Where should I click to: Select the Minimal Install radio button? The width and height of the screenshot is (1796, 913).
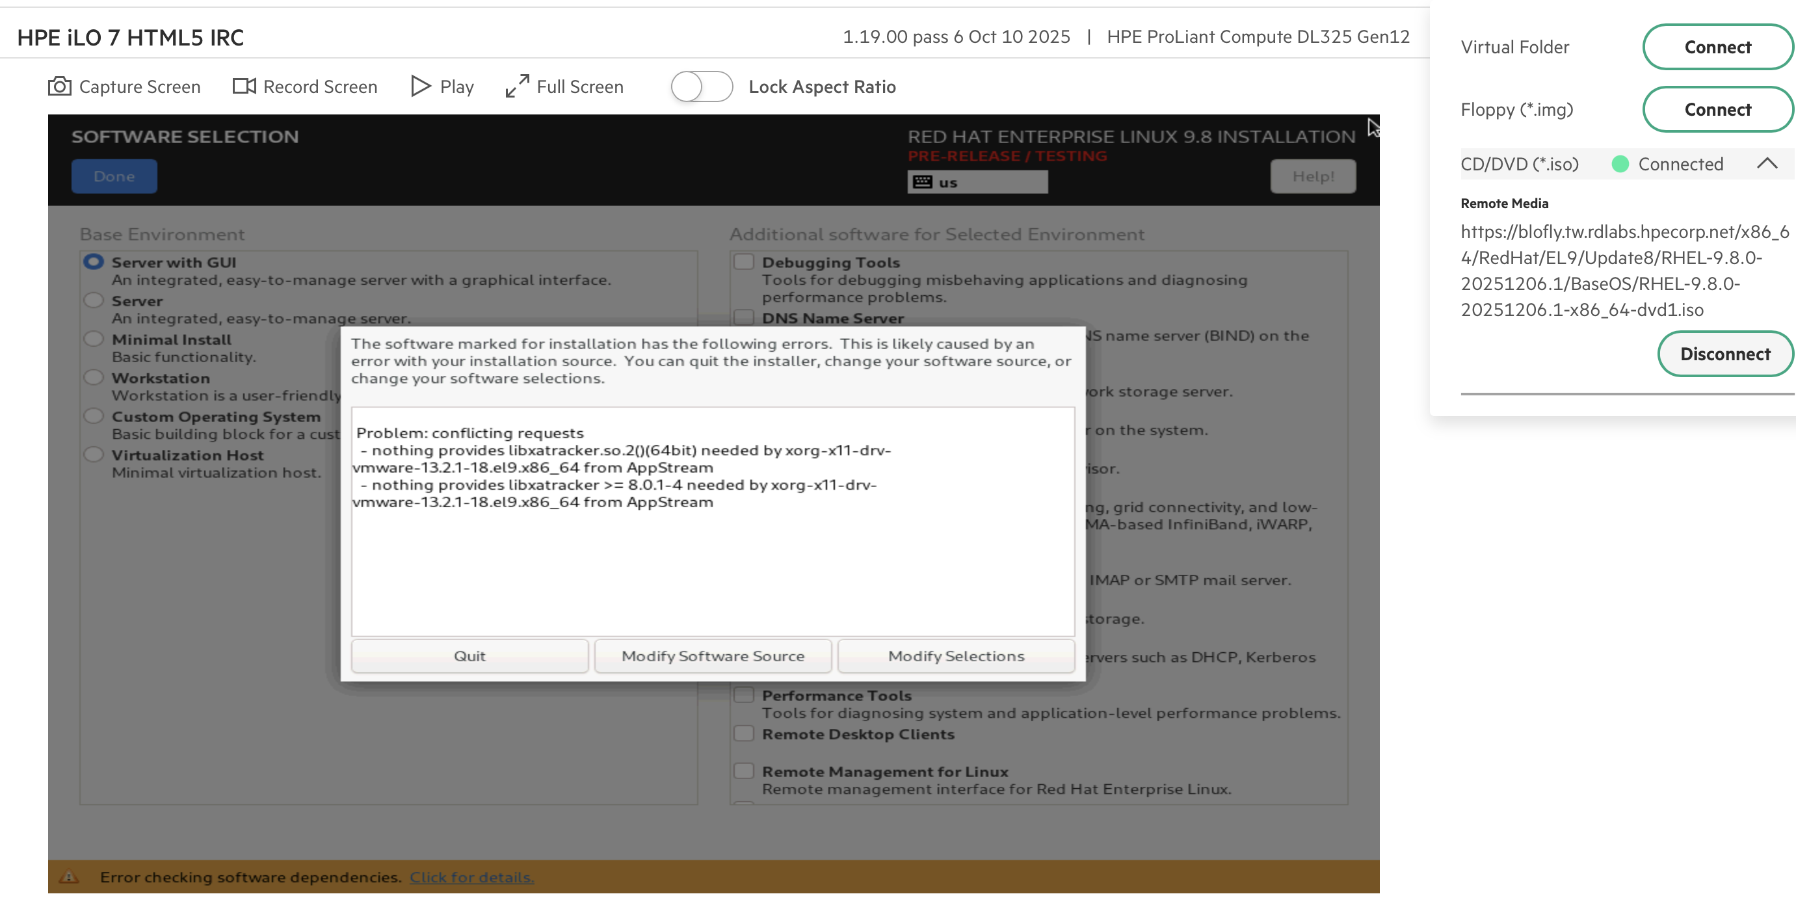click(94, 339)
